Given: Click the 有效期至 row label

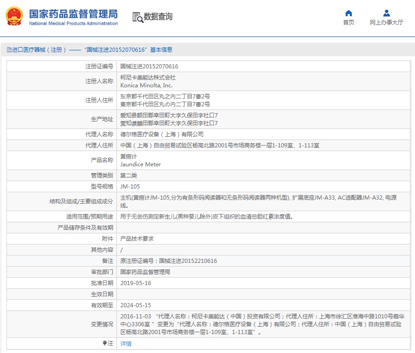Looking at the screenshot, I should 102,305.
